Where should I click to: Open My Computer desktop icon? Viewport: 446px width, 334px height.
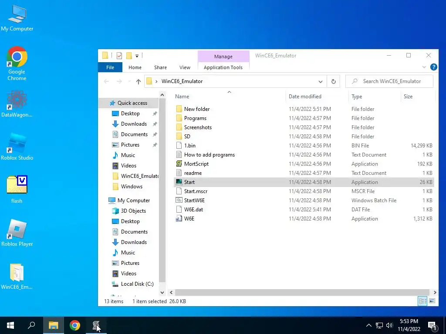[17, 18]
